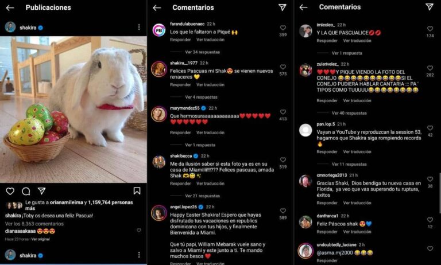Click Ver original under the post caption
441x265 pixels.
41,239
